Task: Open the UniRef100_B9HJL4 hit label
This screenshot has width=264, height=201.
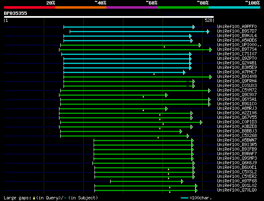Action: click(237, 36)
